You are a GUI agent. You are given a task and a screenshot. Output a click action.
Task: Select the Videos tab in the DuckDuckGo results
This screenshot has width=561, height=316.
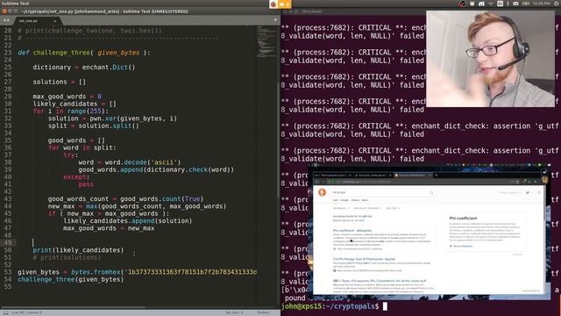pos(355,200)
